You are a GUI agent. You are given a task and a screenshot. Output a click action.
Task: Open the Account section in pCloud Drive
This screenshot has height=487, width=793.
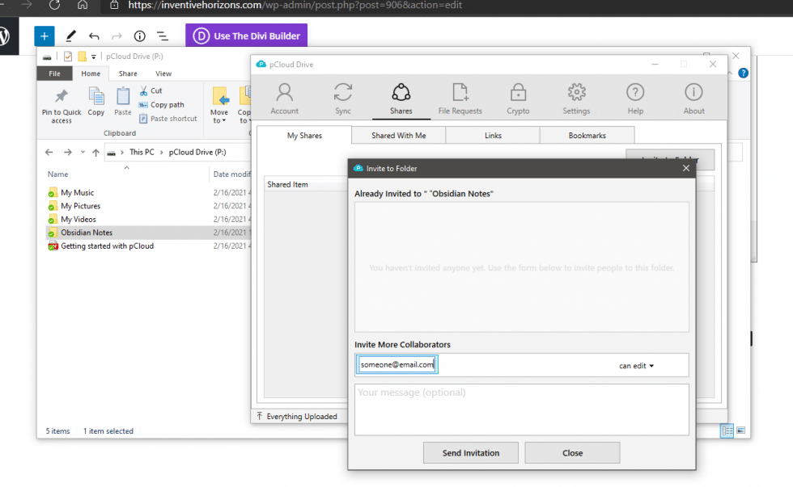pos(284,99)
